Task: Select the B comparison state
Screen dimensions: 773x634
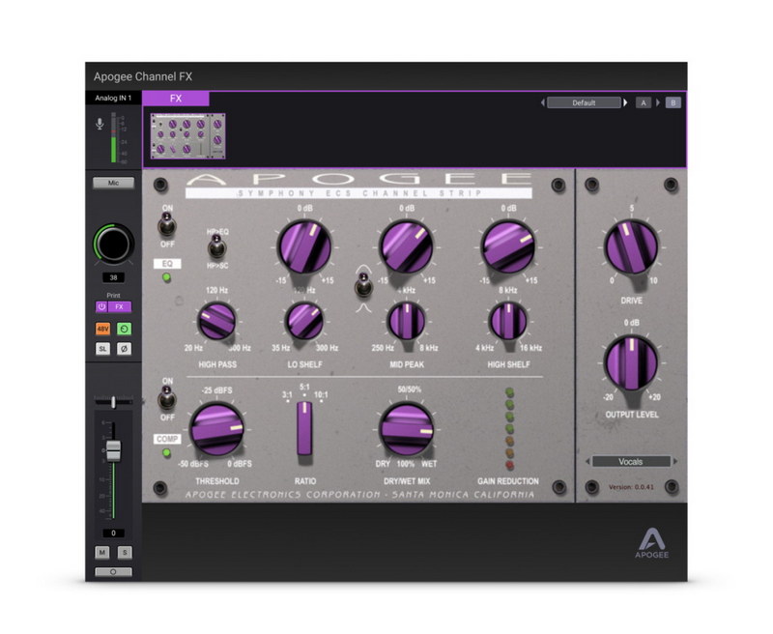Action: click(x=673, y=102)
